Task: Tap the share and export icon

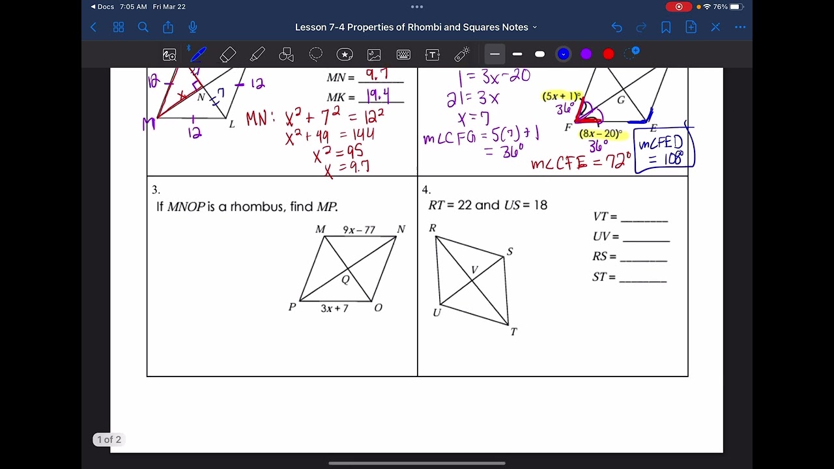Action: tap(168, 27)
